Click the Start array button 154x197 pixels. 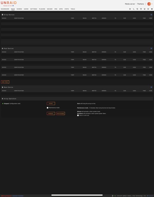[x=51, y=103]
